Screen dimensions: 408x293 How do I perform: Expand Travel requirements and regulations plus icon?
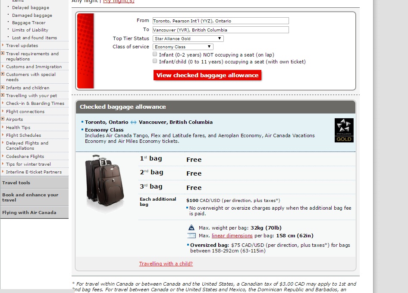coord(3,54)
